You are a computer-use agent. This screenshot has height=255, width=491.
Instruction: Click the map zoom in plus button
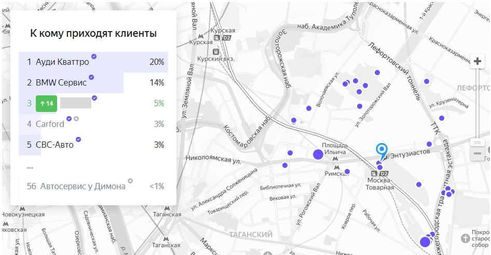pos(477,61)
